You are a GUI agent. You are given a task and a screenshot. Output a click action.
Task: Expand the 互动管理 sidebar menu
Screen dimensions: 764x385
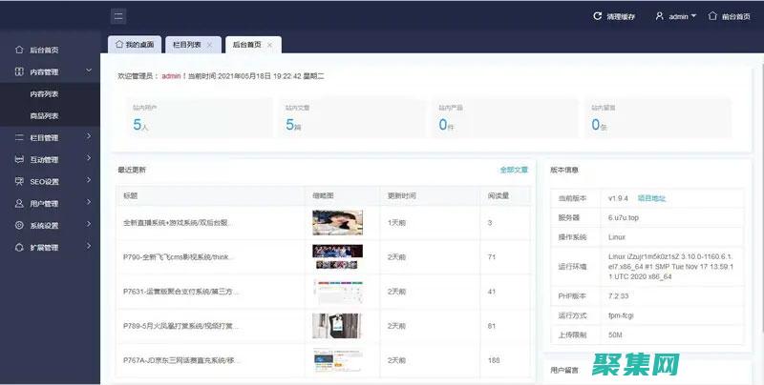[89, 159]
